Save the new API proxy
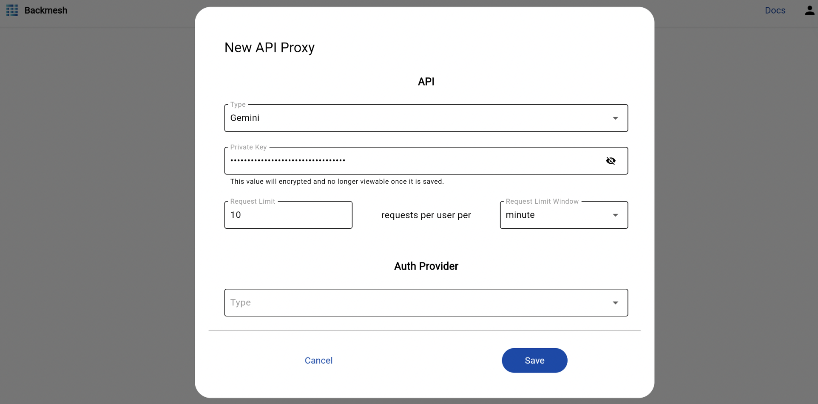Screen dimensions: 818x404 tap(534, 361)
